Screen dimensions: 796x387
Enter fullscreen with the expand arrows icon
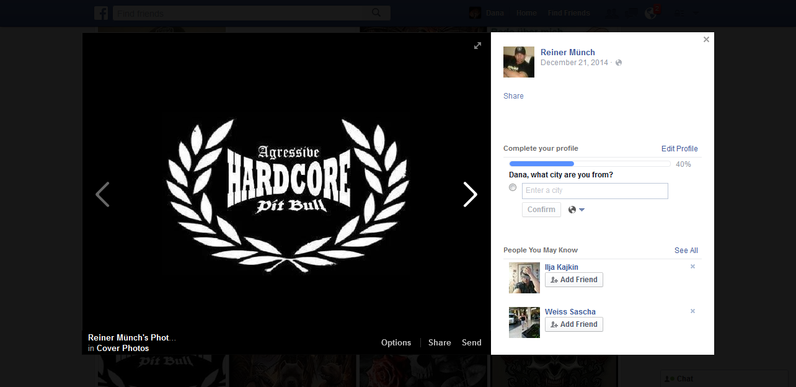click(477, 45)
